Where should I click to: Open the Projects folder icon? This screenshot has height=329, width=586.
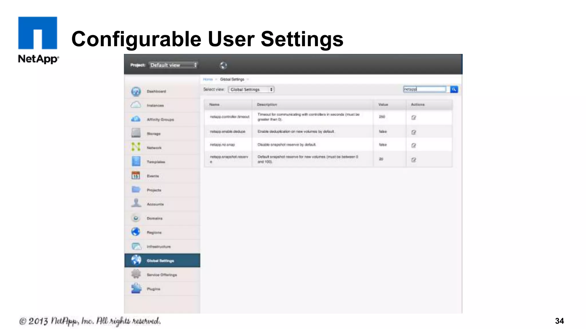(136, 189)
